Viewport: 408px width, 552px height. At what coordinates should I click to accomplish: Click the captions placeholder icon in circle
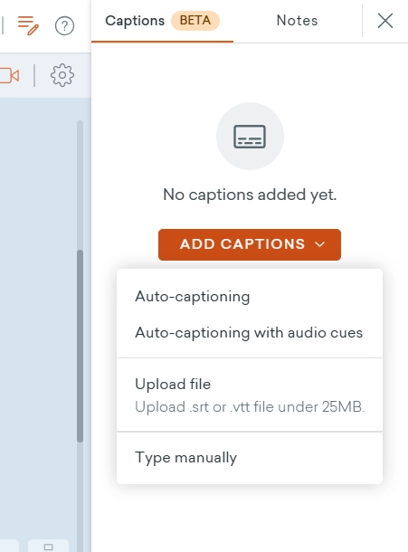(x=250, y=137)
